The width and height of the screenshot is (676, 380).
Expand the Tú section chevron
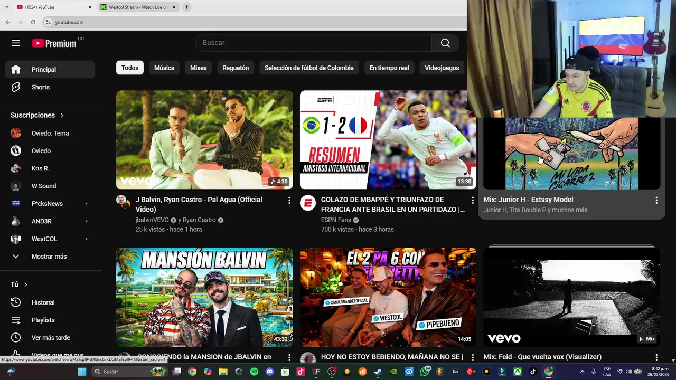[x=25, y=284]
